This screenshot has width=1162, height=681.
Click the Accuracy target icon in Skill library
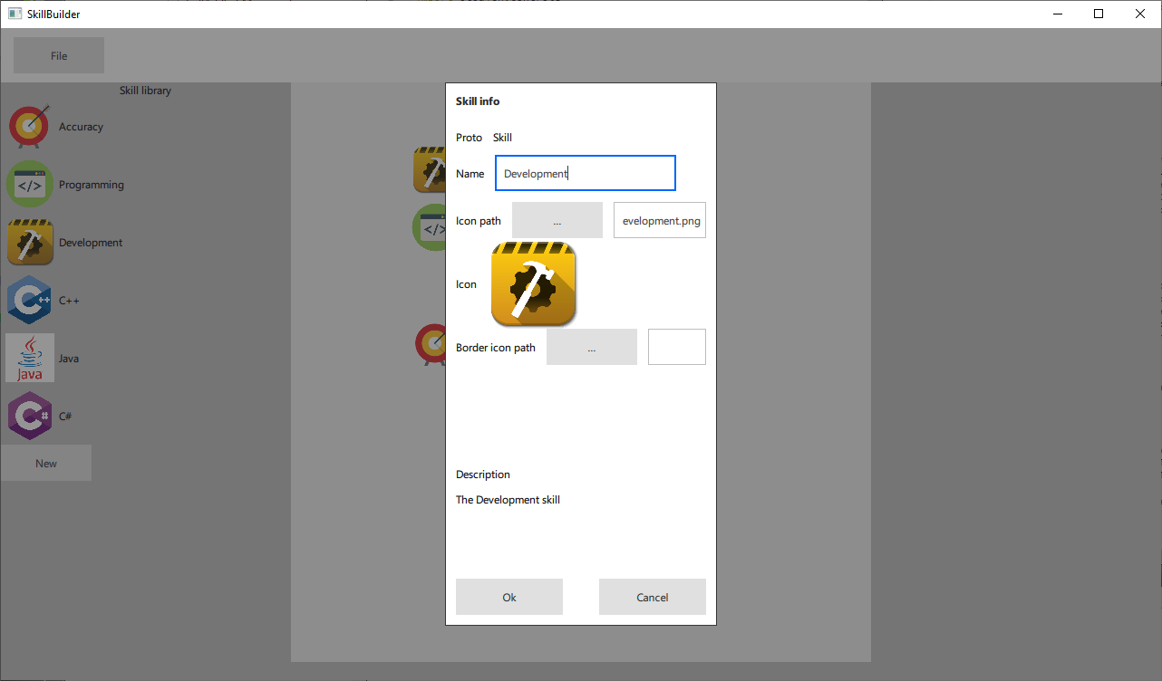[x=30, y=127]
